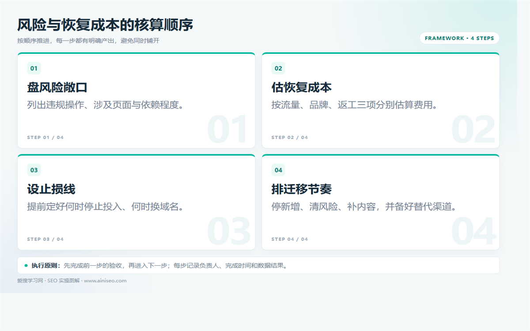This screenshot has height=331, width=530.
Task: Select the title 风险与恢复成本的核算顺序
Action: (x=105, y=25)
